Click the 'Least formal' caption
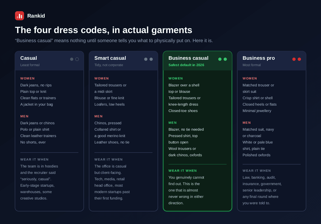Viewport: 321px width, 224px height. (x=30, y=65)
